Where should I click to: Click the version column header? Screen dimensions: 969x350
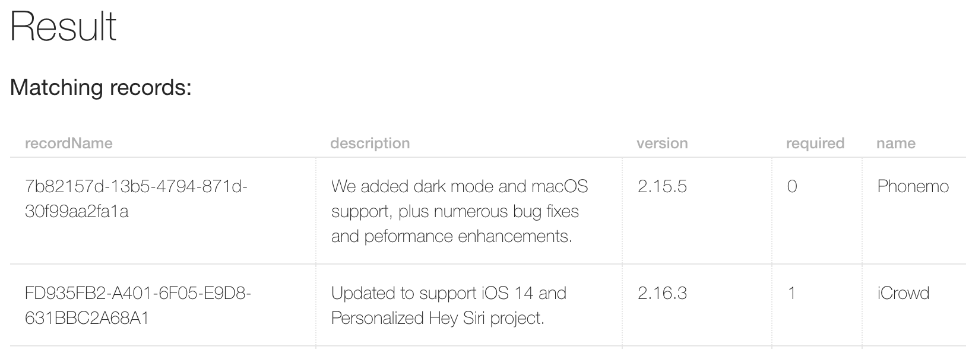pyautogui.click(x=662, y=143)
